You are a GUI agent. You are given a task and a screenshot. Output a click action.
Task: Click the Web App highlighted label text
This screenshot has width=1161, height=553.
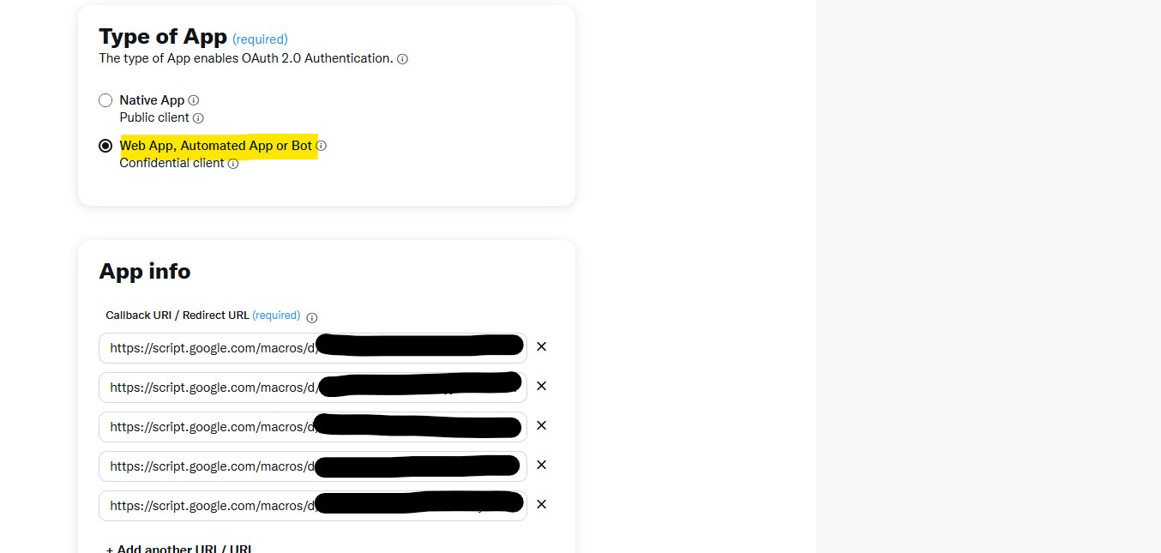click(x=216, y=146)
